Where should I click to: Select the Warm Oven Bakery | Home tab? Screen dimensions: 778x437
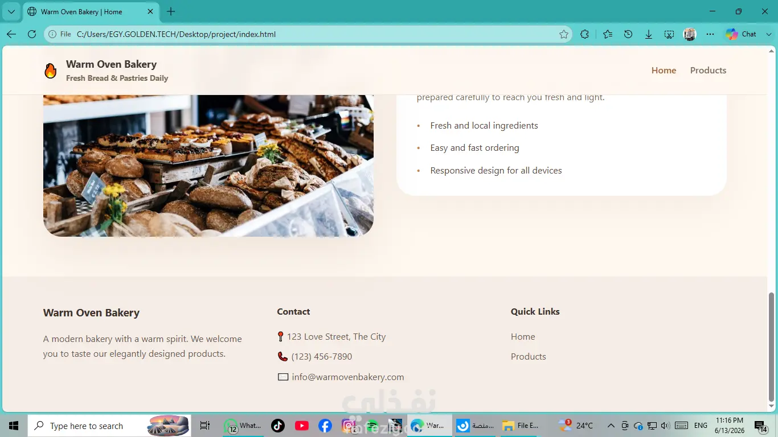(x=91, y=11)
